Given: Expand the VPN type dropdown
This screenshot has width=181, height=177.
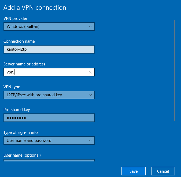Looking at the screenshot, I should 49,95.
